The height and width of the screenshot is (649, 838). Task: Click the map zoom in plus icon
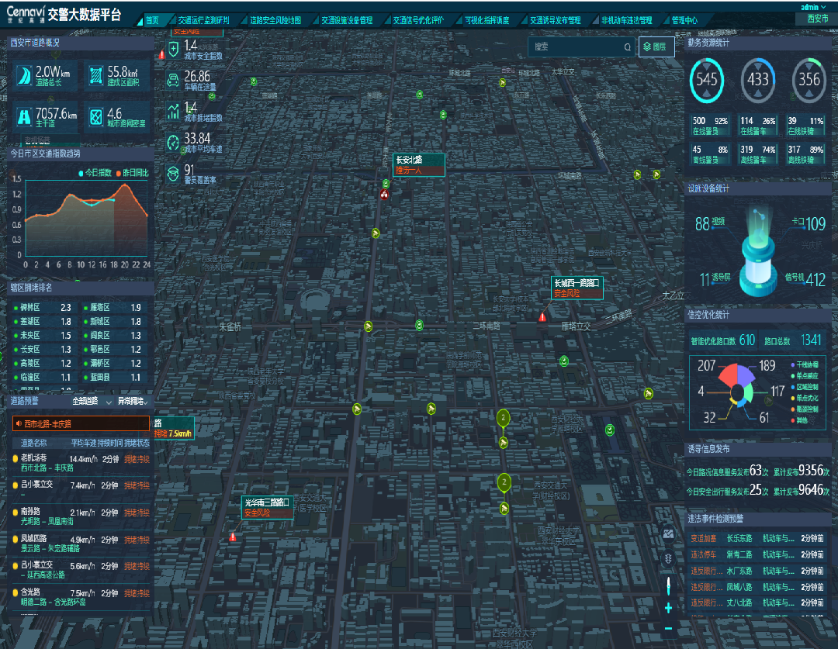pyautogui.click(x=668, y=608)
